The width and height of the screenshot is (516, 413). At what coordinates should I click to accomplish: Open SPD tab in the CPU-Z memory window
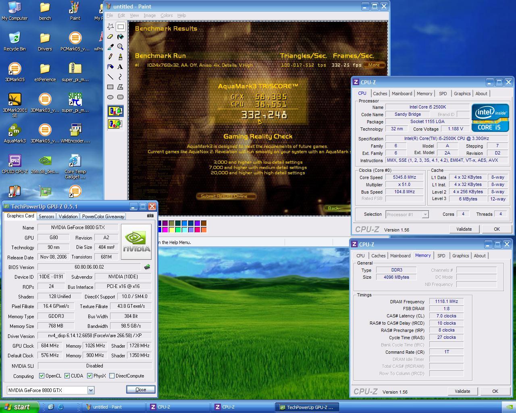(x=441, y=256)
